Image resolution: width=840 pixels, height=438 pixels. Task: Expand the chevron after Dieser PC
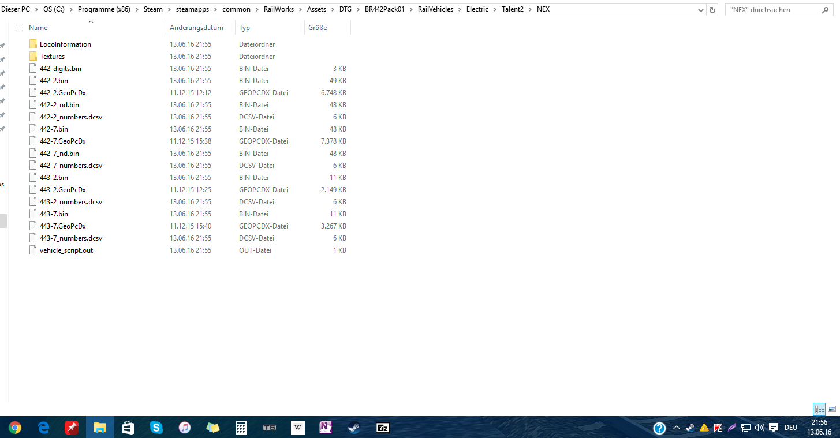[x=37, y=10]
